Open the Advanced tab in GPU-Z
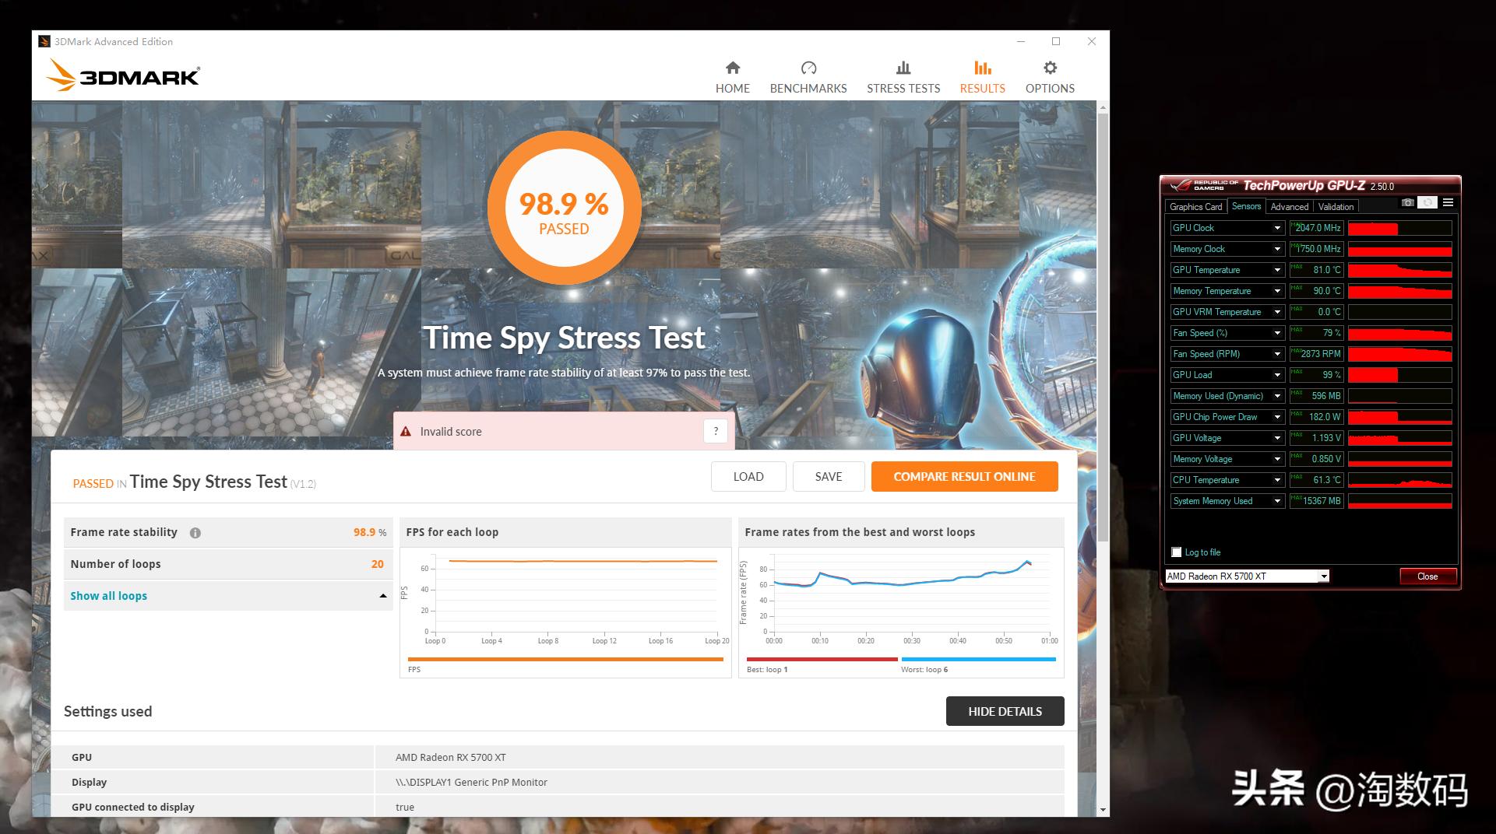 (x=1289, y=207)
